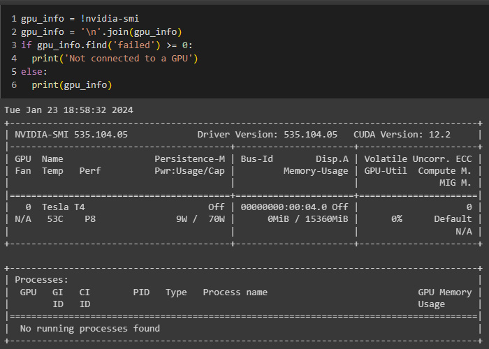The image size is (489, 349).
Task: Click the 'MIG M.' header text
Action: pos(455,183)
